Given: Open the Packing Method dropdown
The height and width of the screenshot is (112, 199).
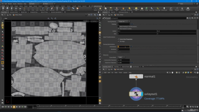Looking at the screenshot, I should (124, 21).
